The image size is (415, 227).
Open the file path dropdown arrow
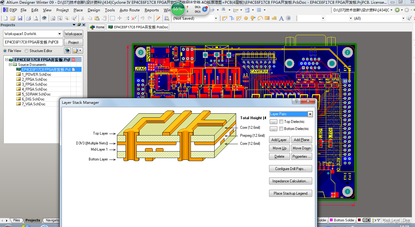[x=392, y=10]
